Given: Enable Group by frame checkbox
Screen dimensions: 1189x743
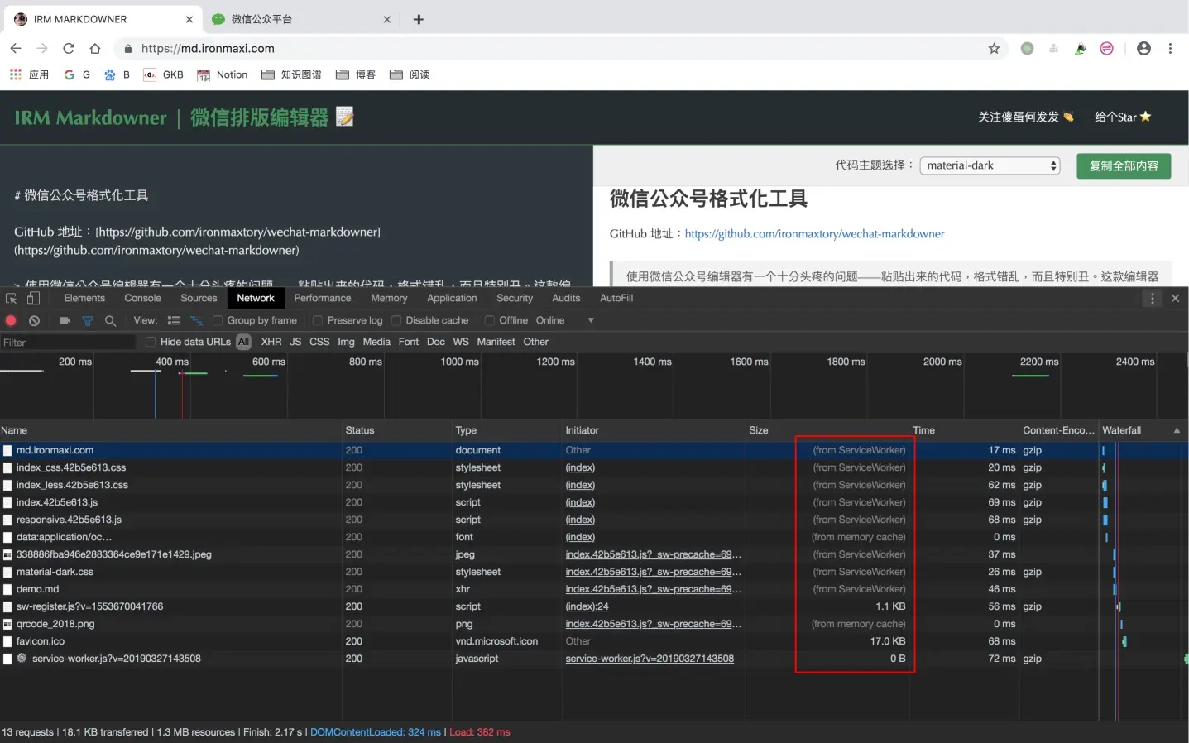Looking at the screenshot, I should (x=218, y=321).
